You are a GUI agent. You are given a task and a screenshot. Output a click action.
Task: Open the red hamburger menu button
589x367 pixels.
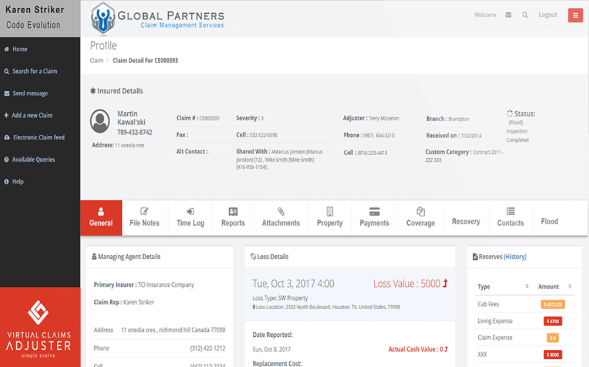click(x=575, y=15)
